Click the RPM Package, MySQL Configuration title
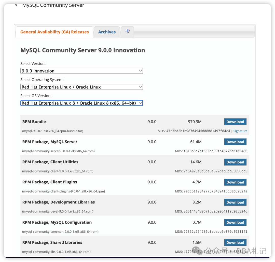Viewport: 275px width, 262px height. click(x=57, y=222)
